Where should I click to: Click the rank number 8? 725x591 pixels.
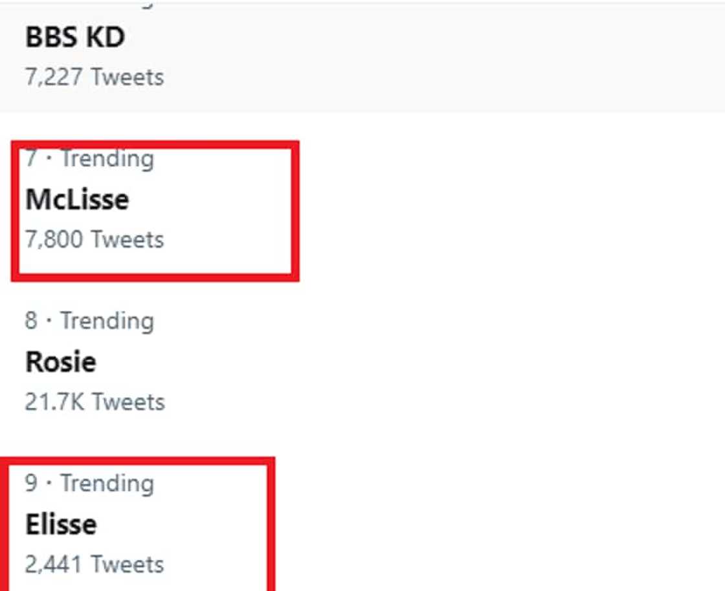coord(31,321)
